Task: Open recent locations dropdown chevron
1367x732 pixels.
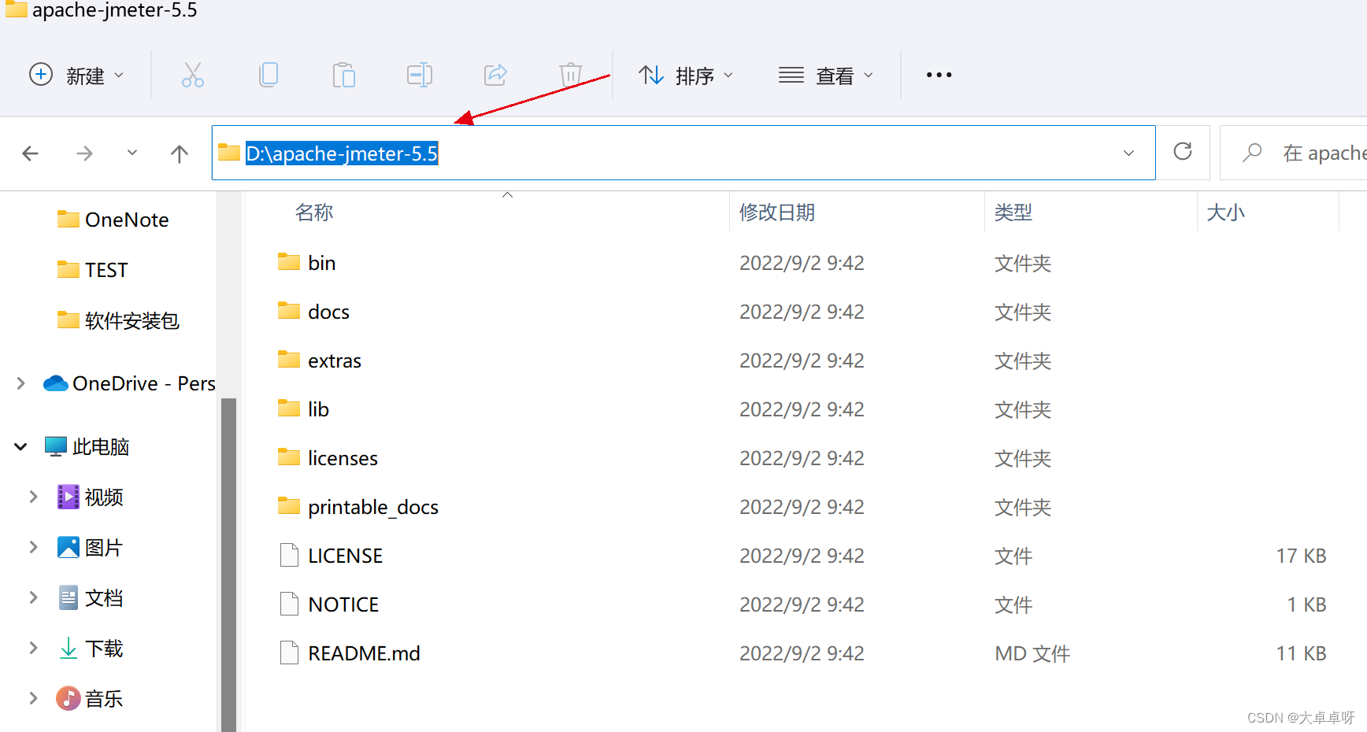Action: [132, 153]
